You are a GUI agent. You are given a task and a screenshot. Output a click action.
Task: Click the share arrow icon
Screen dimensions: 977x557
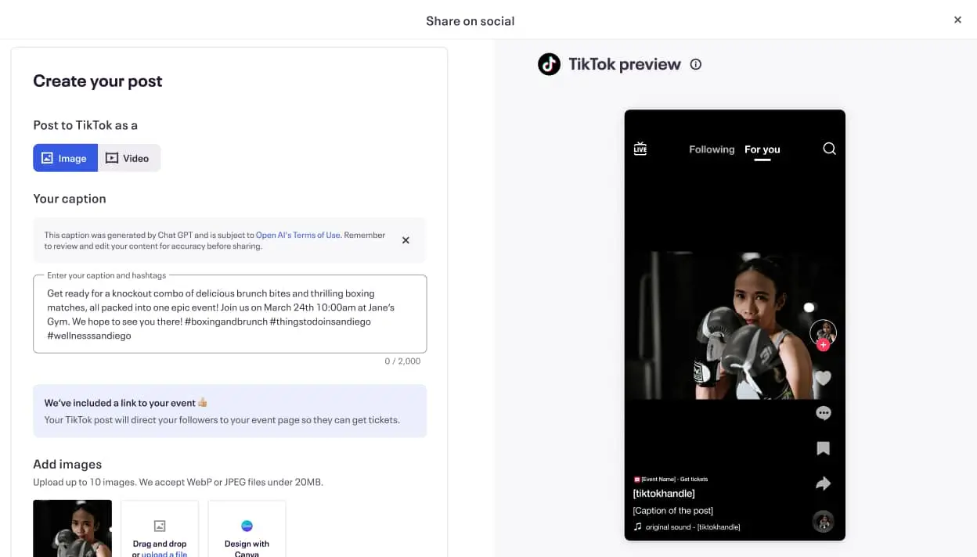pyautogui.click(x=823, y=483)
